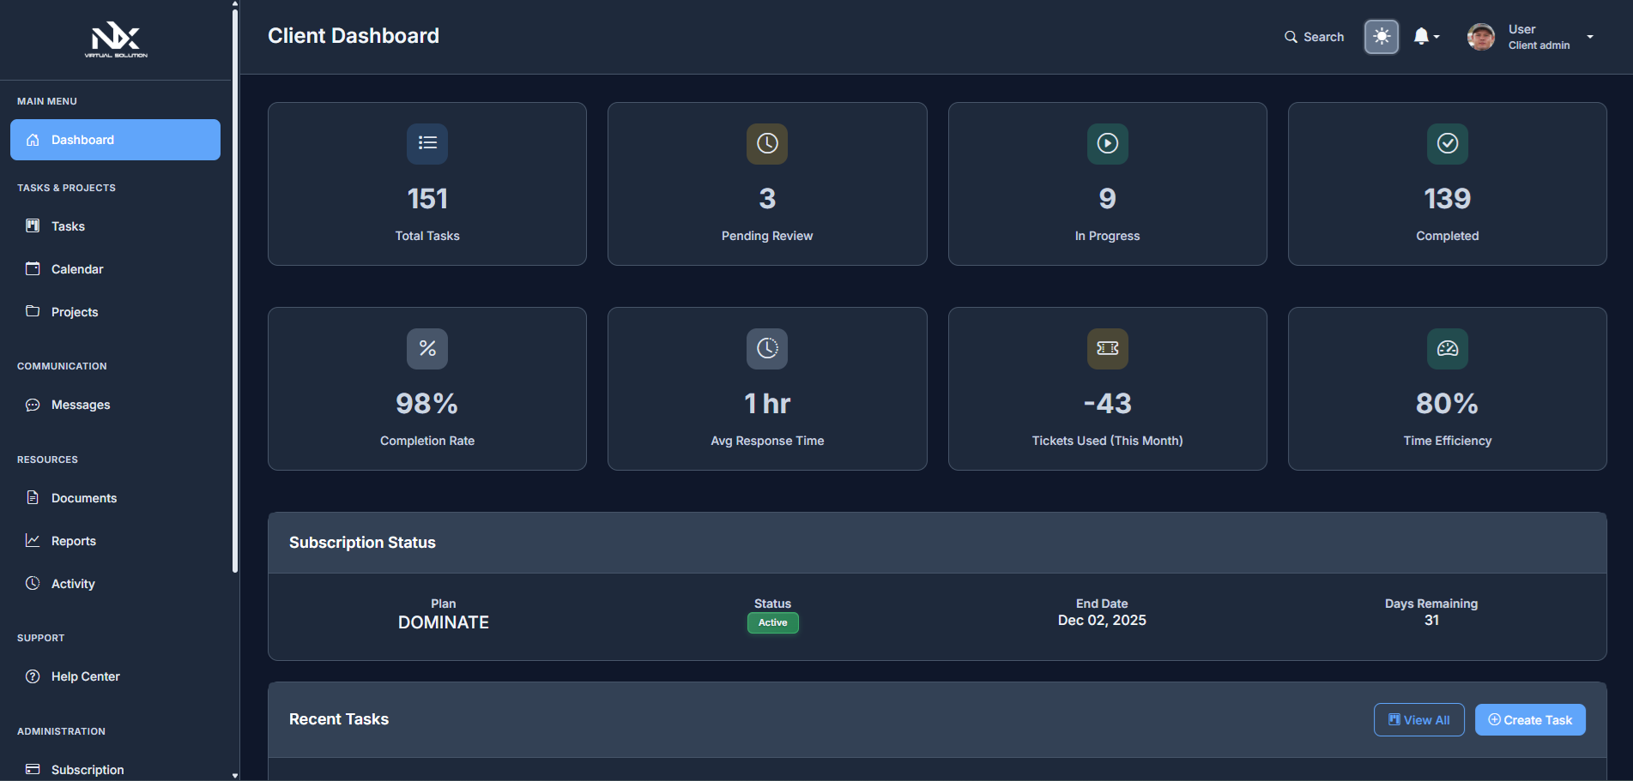
Task: Click the View All button
Action: pos(1418,719)
